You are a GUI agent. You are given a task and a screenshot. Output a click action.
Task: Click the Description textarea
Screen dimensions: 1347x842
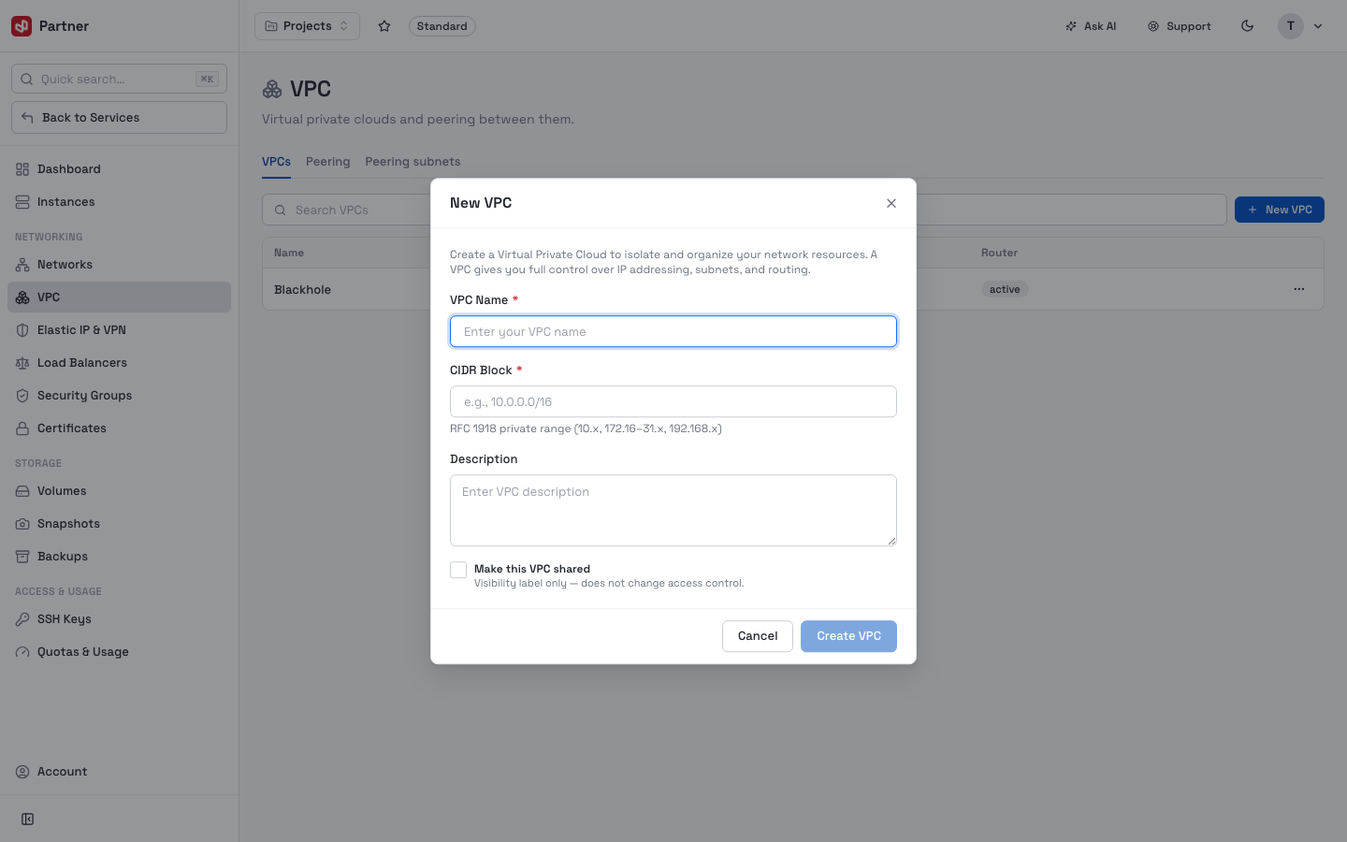point(673,511)
